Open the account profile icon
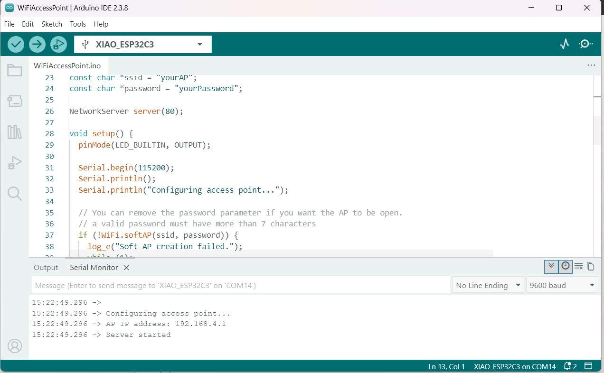This screenshot has height=373, width=604. pyautogui.click(x=15, y=346)
